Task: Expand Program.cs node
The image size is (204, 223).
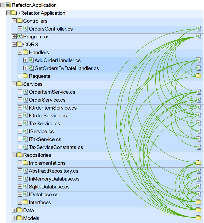Action: [14, 37]
